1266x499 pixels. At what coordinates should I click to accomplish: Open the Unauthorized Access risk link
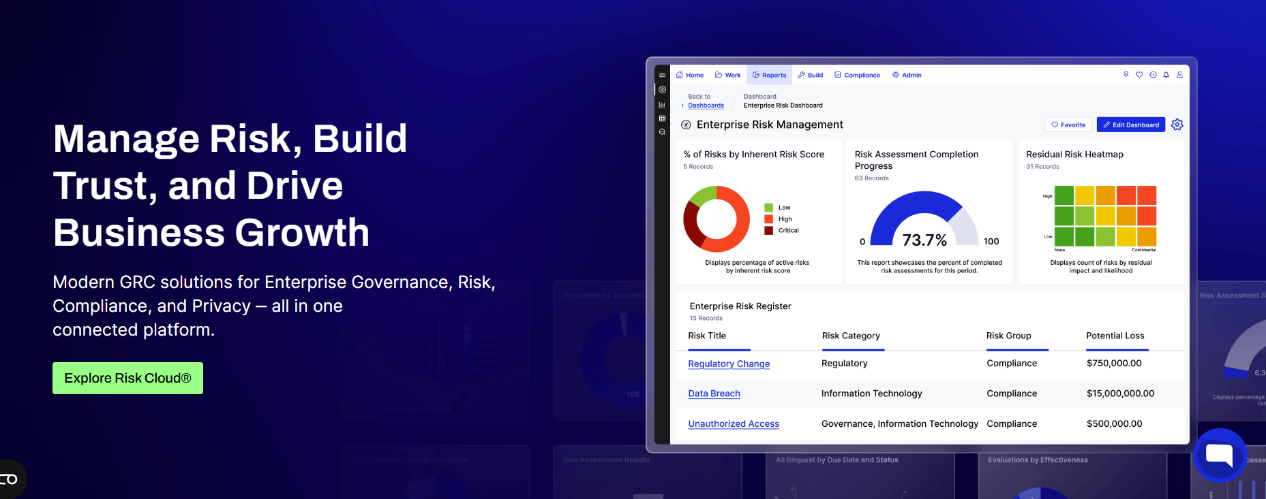(734, 423)
